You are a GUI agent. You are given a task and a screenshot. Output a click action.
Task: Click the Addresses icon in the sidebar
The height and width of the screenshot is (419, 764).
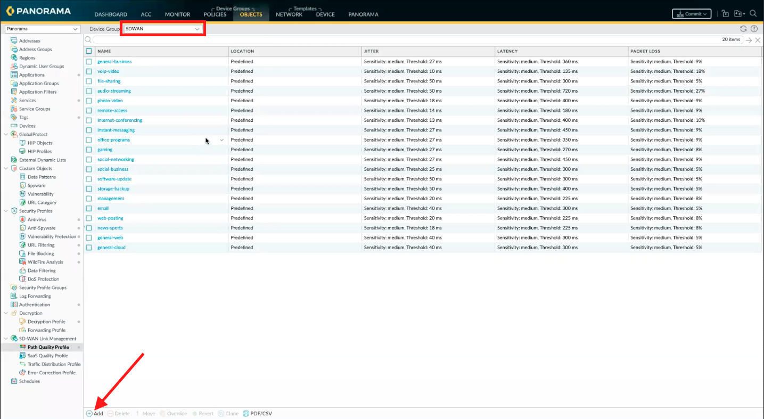[14, 40]
